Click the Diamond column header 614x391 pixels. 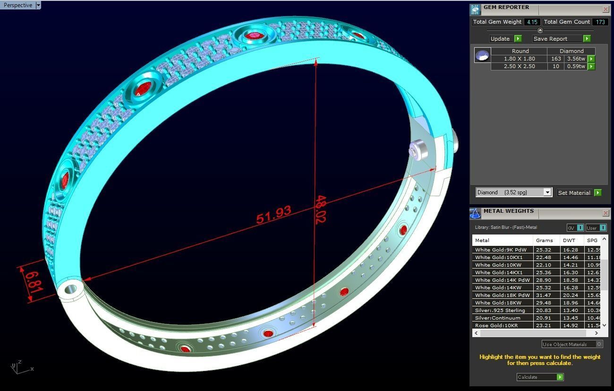coord(571,51)
